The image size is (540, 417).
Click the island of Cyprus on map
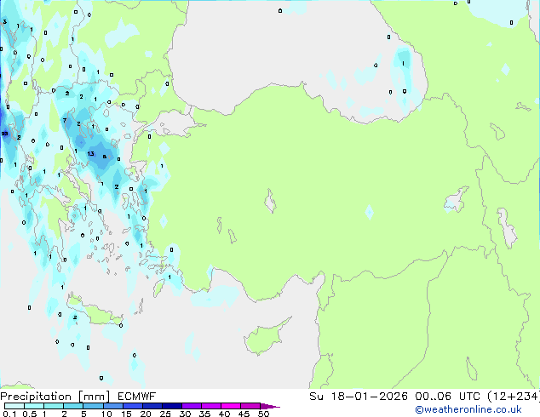265,337
